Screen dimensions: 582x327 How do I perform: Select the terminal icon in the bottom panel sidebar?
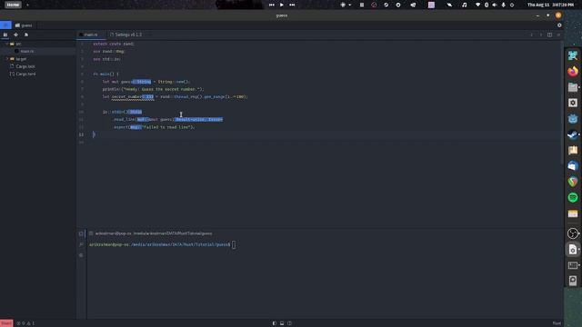81,233
